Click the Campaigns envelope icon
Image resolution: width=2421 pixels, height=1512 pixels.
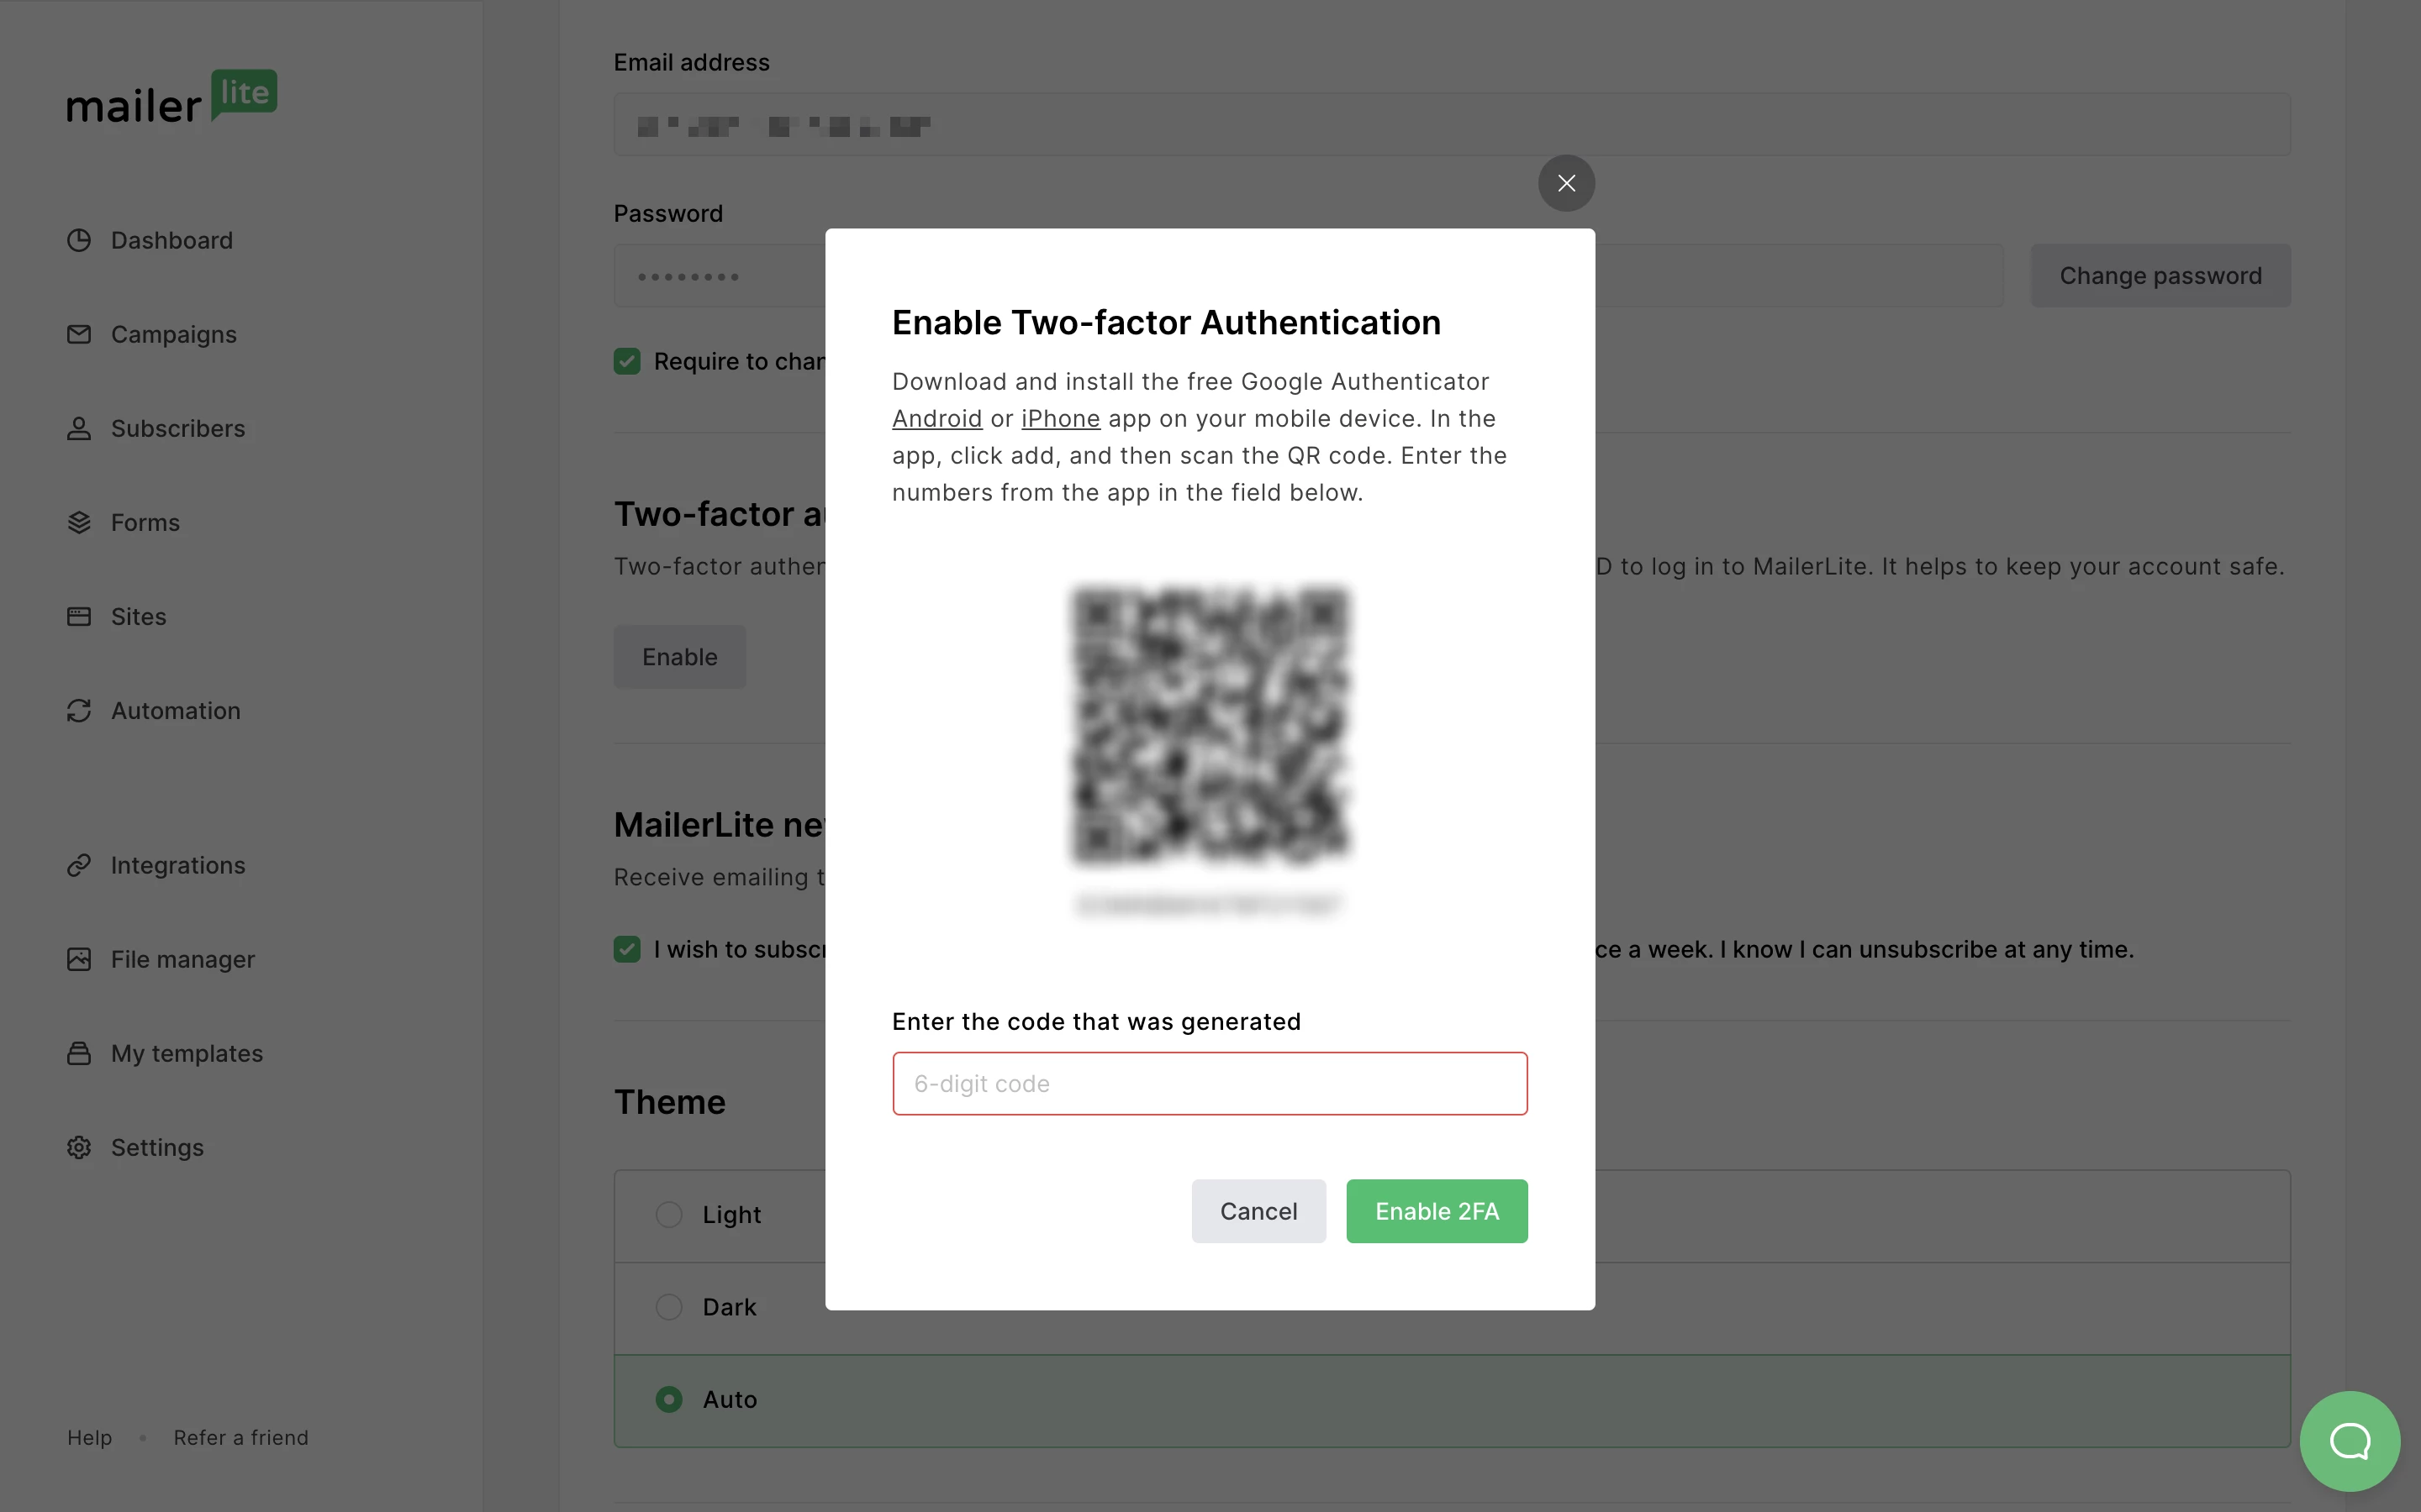pos(79,334)
